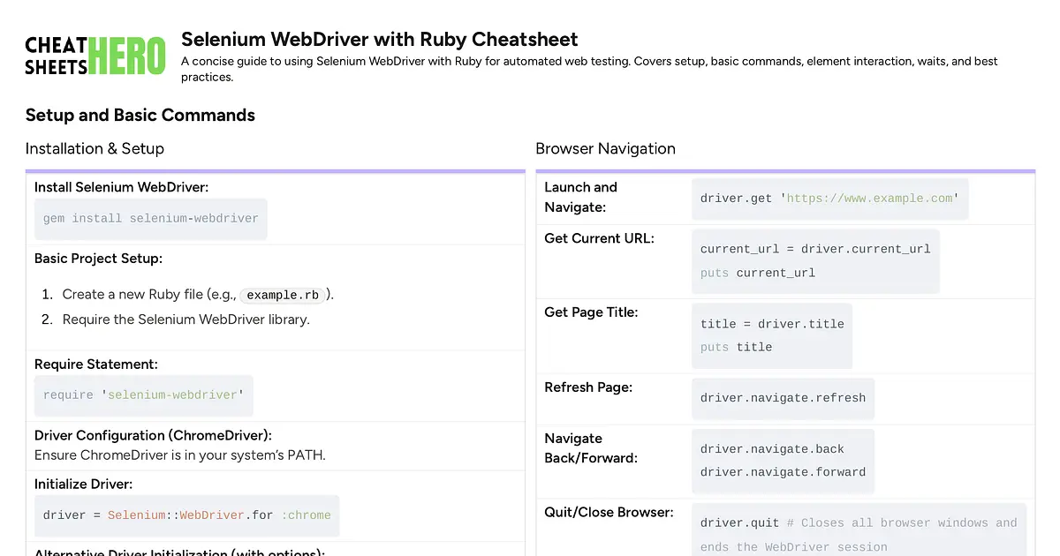Click the CheatSheetsHero logo
This screenshot has height=556, width=1060.
pyautogui.click(x=95, y=55)
